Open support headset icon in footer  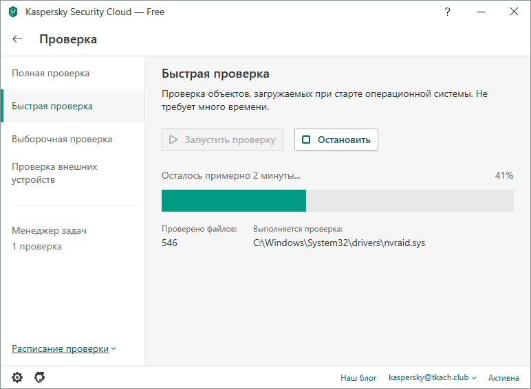pyautogui.click(x=40, y=377)
